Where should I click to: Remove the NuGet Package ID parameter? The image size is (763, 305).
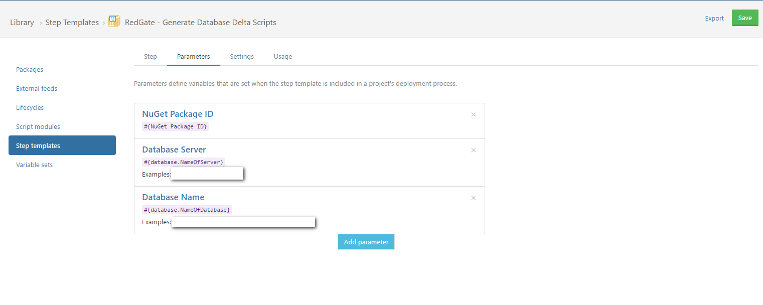point(473,115)
